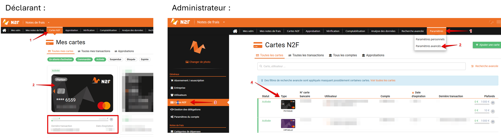This screenshot has height=138, width=501.
Task: Click the plus icon on Ajouter une carte
Action: point(477,45)
